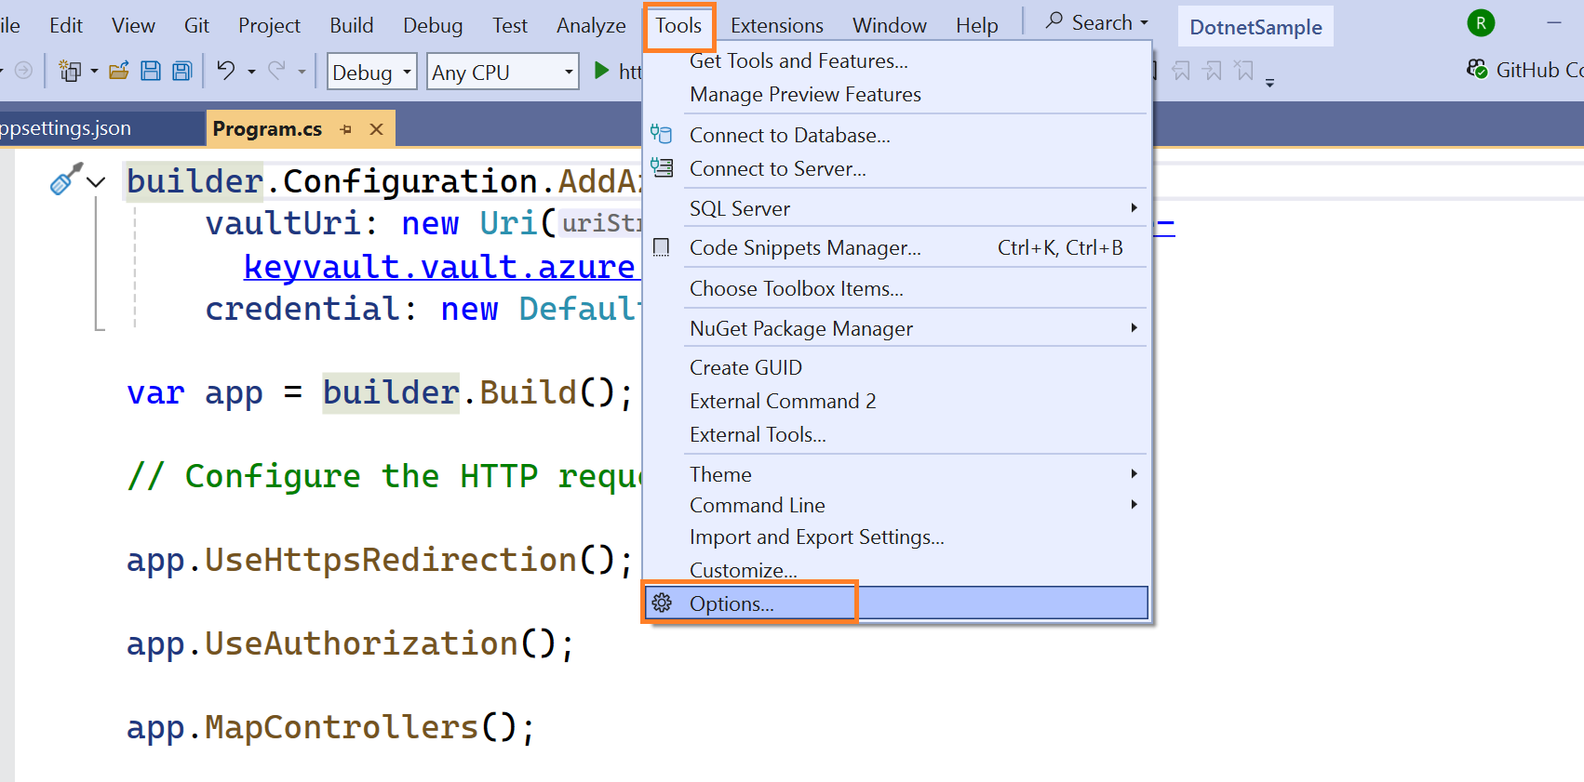The image size is (1584, 782).
Task: Open the Debug configuration dropdown
Action: point(371,72)
